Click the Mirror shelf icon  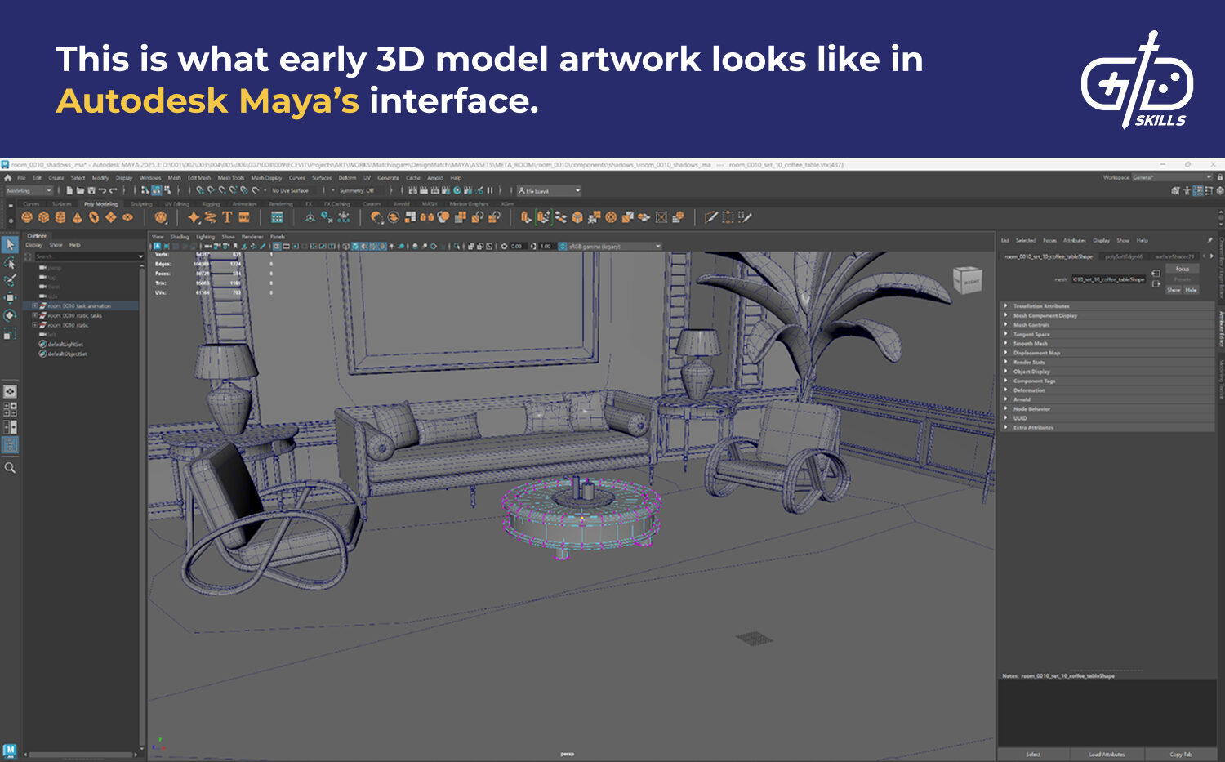pos(426,217)
